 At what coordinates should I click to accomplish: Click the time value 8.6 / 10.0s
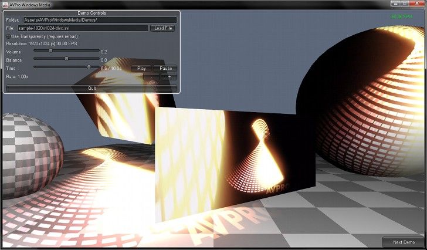click(111, 68)
